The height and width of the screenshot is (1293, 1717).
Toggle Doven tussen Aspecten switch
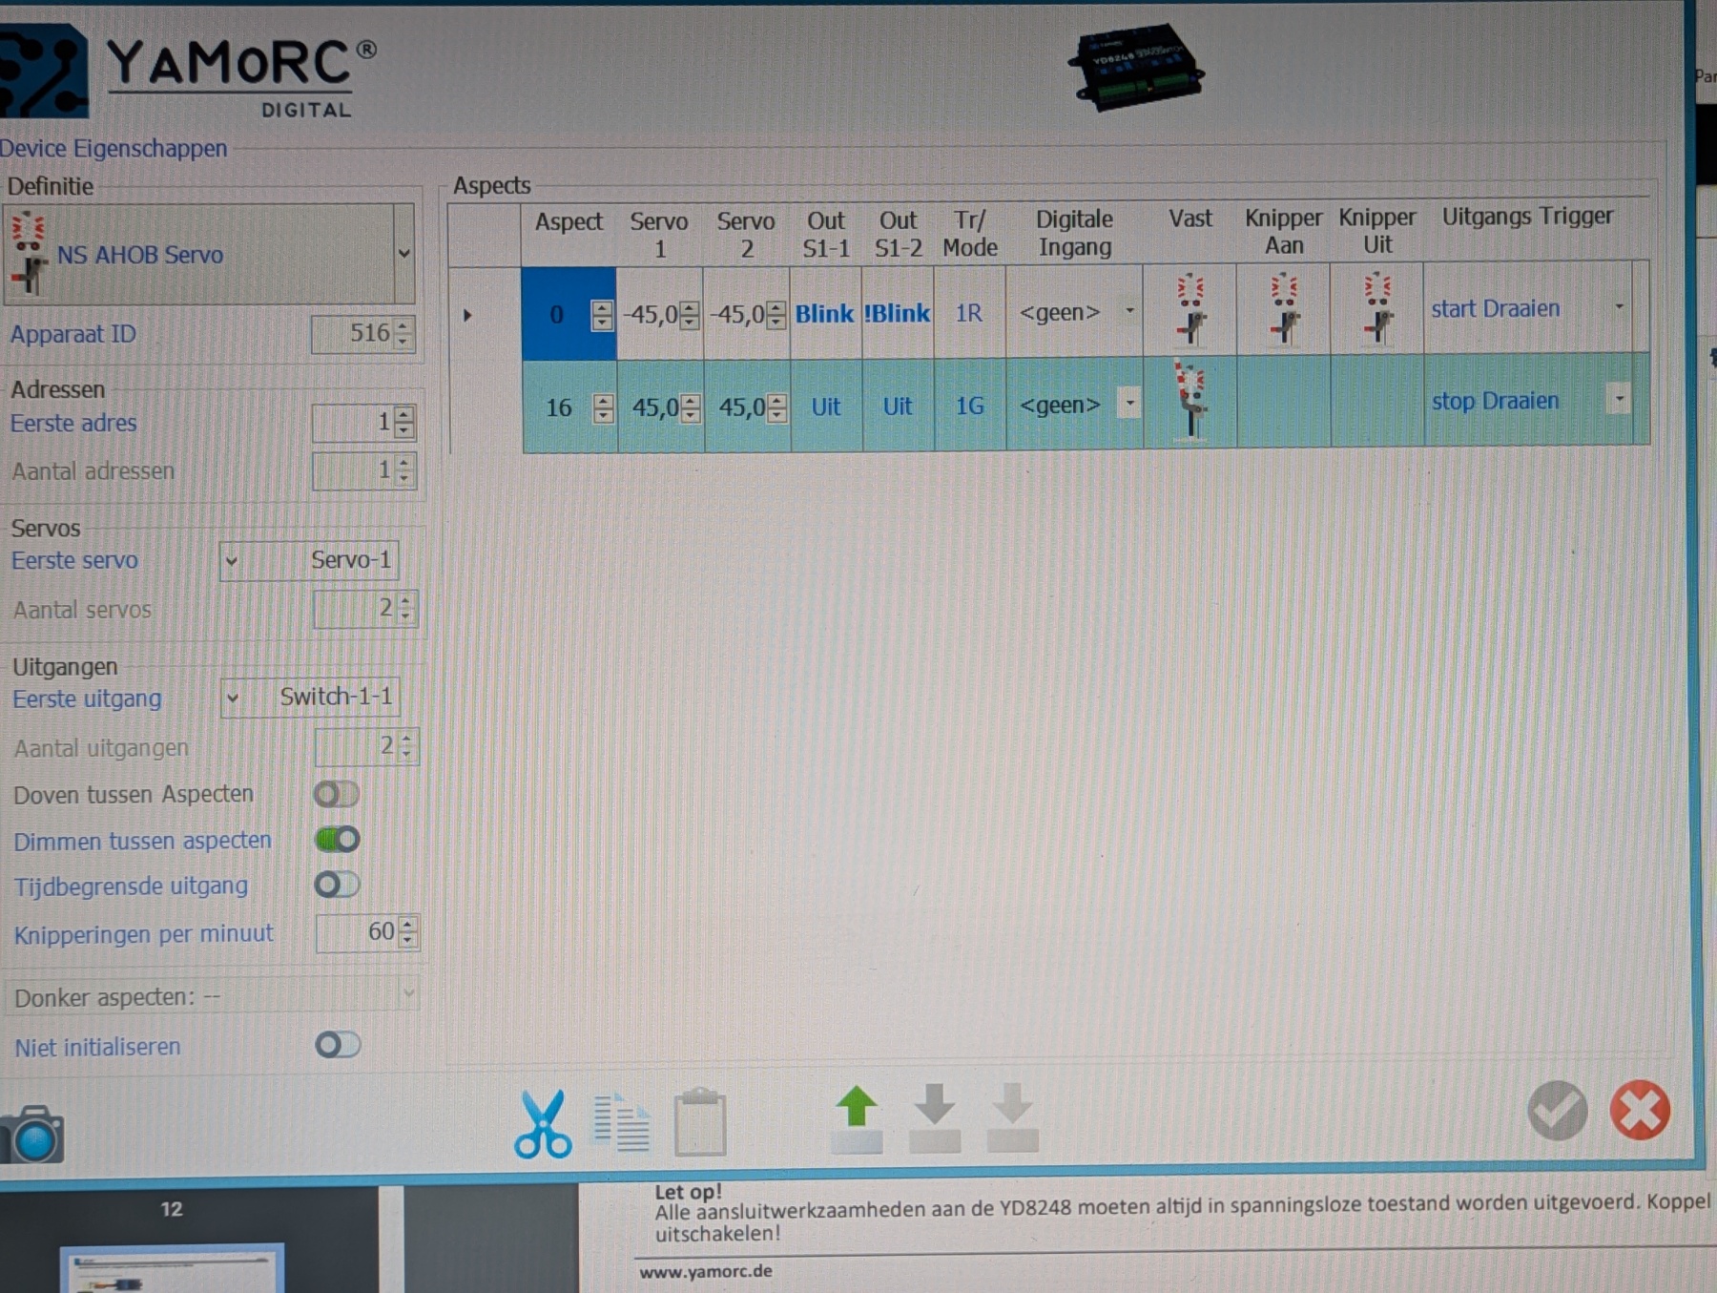click(x=337, y=794)
